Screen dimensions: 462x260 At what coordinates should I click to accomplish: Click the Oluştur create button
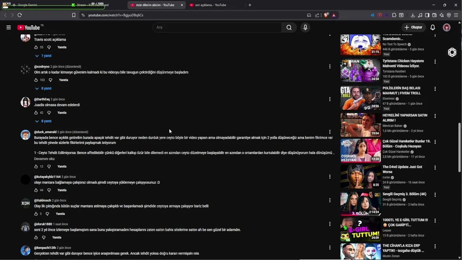pyautogui.click(x=413, y=27)
